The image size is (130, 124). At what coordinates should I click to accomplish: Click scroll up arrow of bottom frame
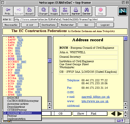click(125, 112)
